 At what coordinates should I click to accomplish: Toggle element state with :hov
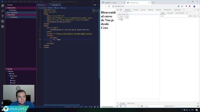pyautogui.click(x=190, y=16)
